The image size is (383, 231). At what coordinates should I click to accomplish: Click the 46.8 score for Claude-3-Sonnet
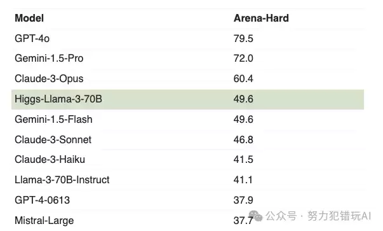(x=243, y=140)
